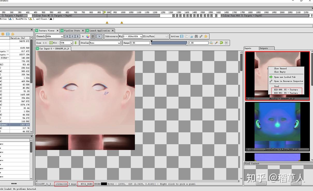Open the Mip level dropdown
Image resolution: width=313 pixels, height=191 pixels.
pos(133,36)
